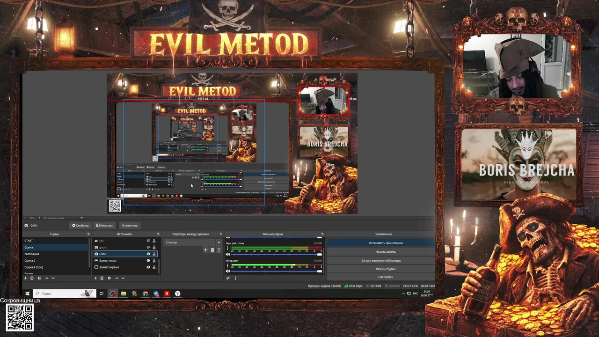Open transition options three-dot menu
The width and height of the screenshot is (599, 337).
tap(219, 250)
